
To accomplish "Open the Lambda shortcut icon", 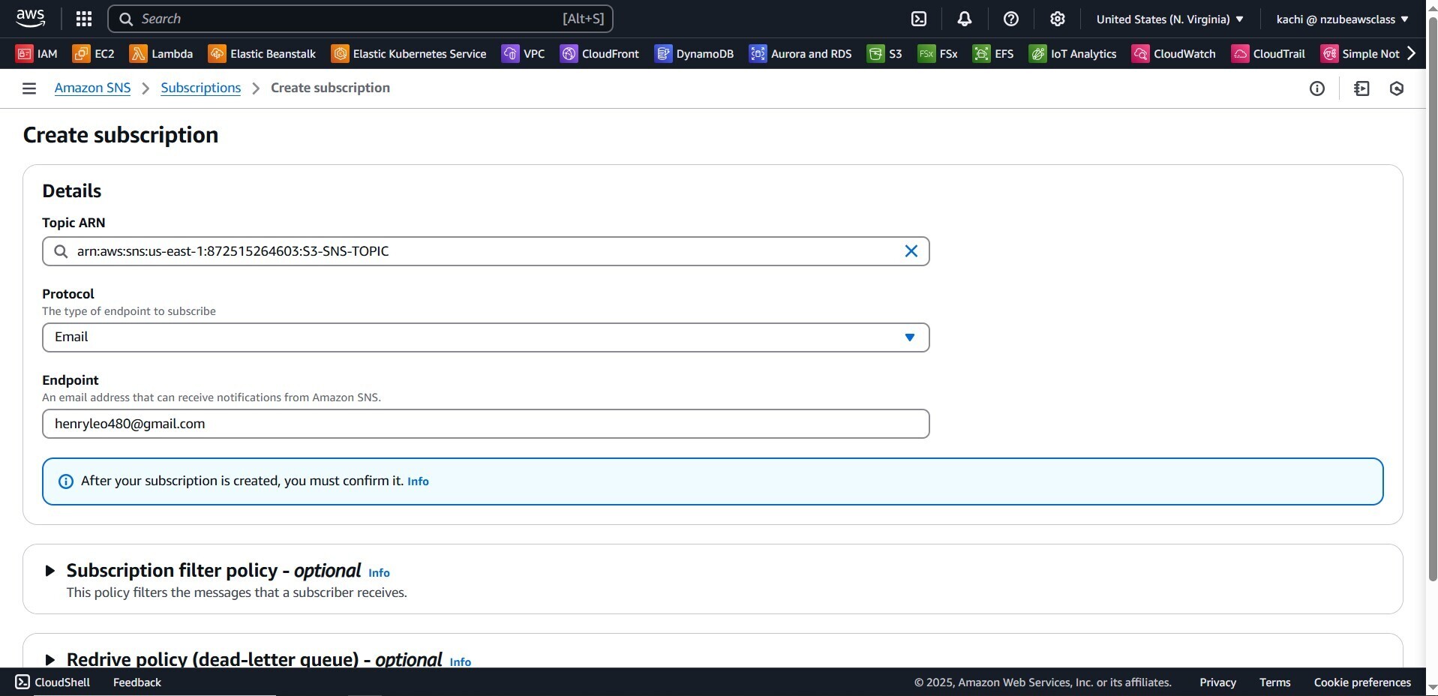I will click(138, 53).
